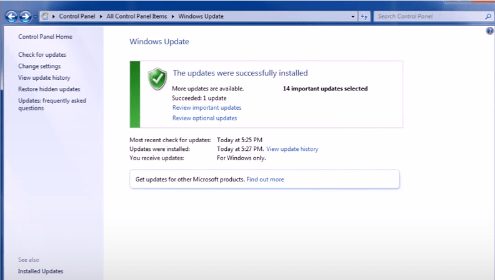Open Change settings

coord(39,66)
